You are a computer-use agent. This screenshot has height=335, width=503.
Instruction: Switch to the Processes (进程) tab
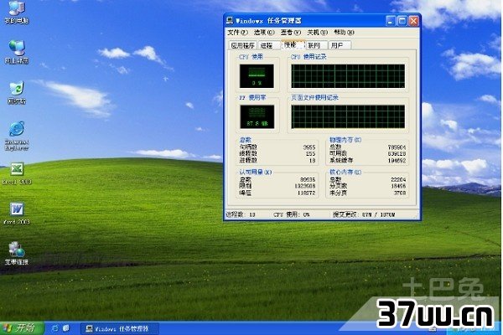click(x=269, y=45)
